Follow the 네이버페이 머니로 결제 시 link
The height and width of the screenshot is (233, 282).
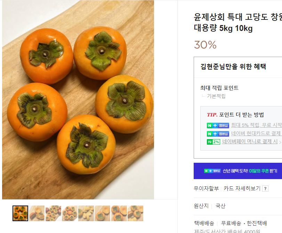tap(250, 142)
